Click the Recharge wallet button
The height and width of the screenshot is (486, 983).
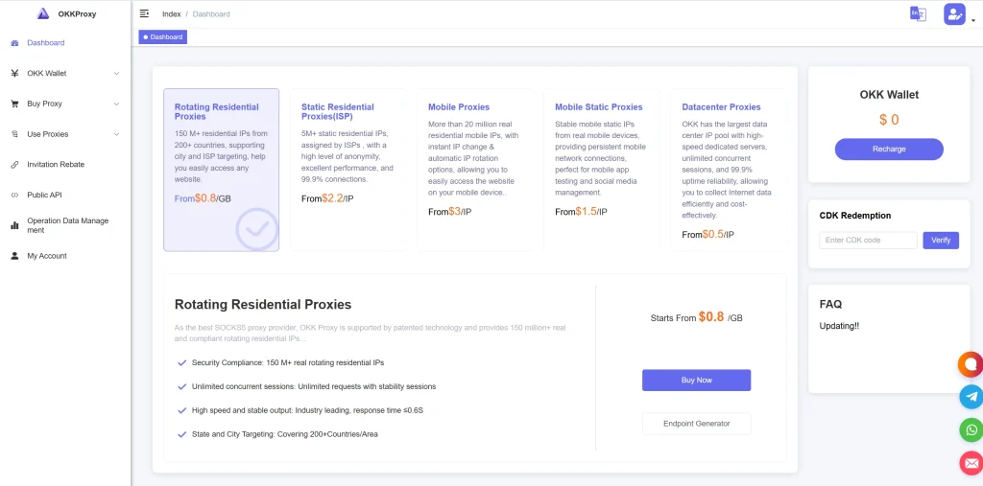pyautogui.click(x=888, y=149)
